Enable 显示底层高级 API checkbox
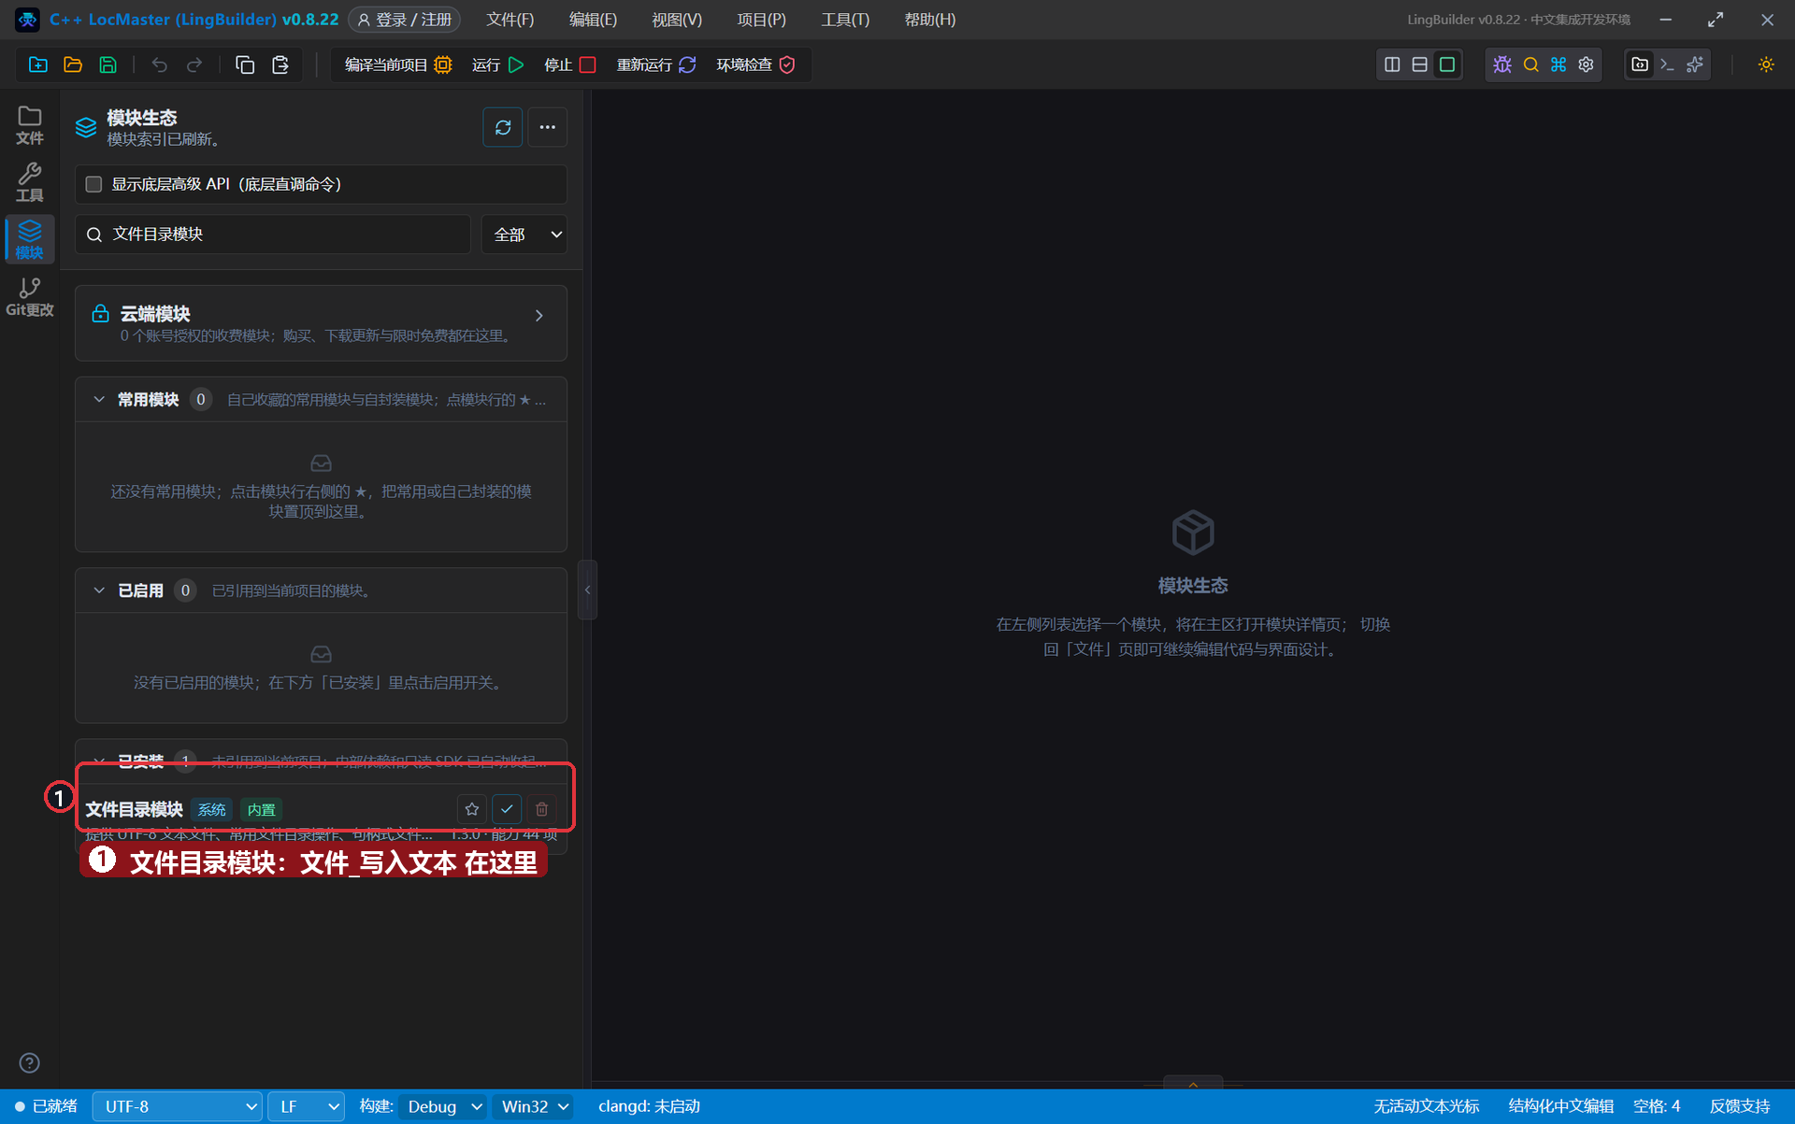Viewport: 1795px width, 1124px height. click(93, 184)
